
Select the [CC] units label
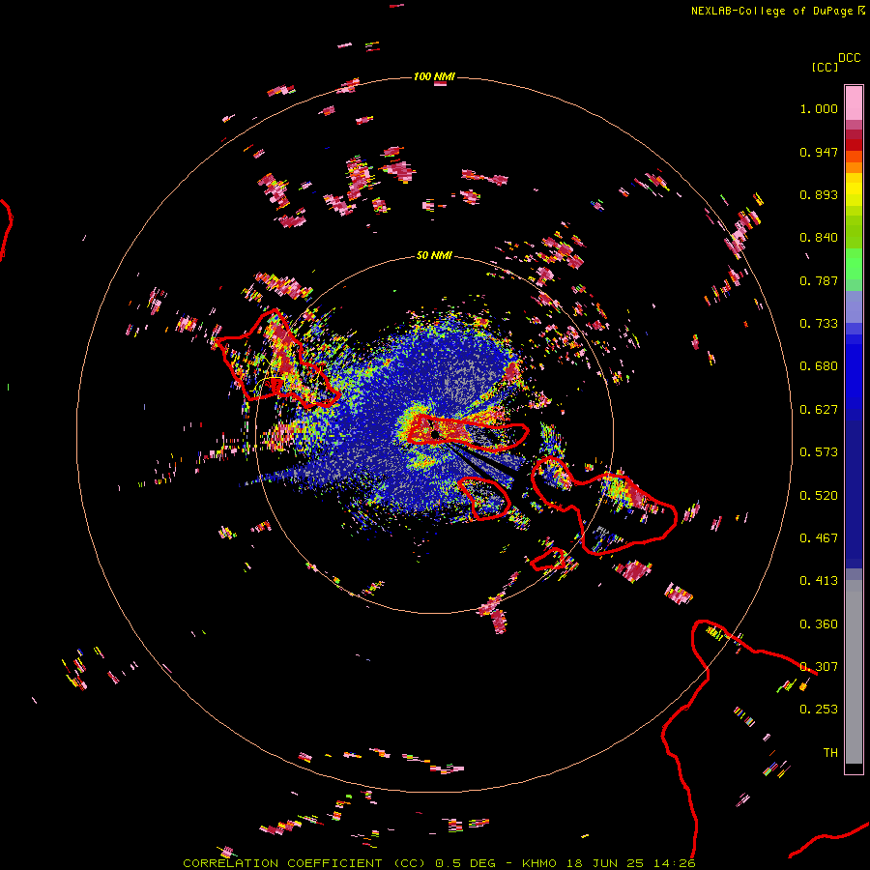pyautogui.click(x=825, y=67)
